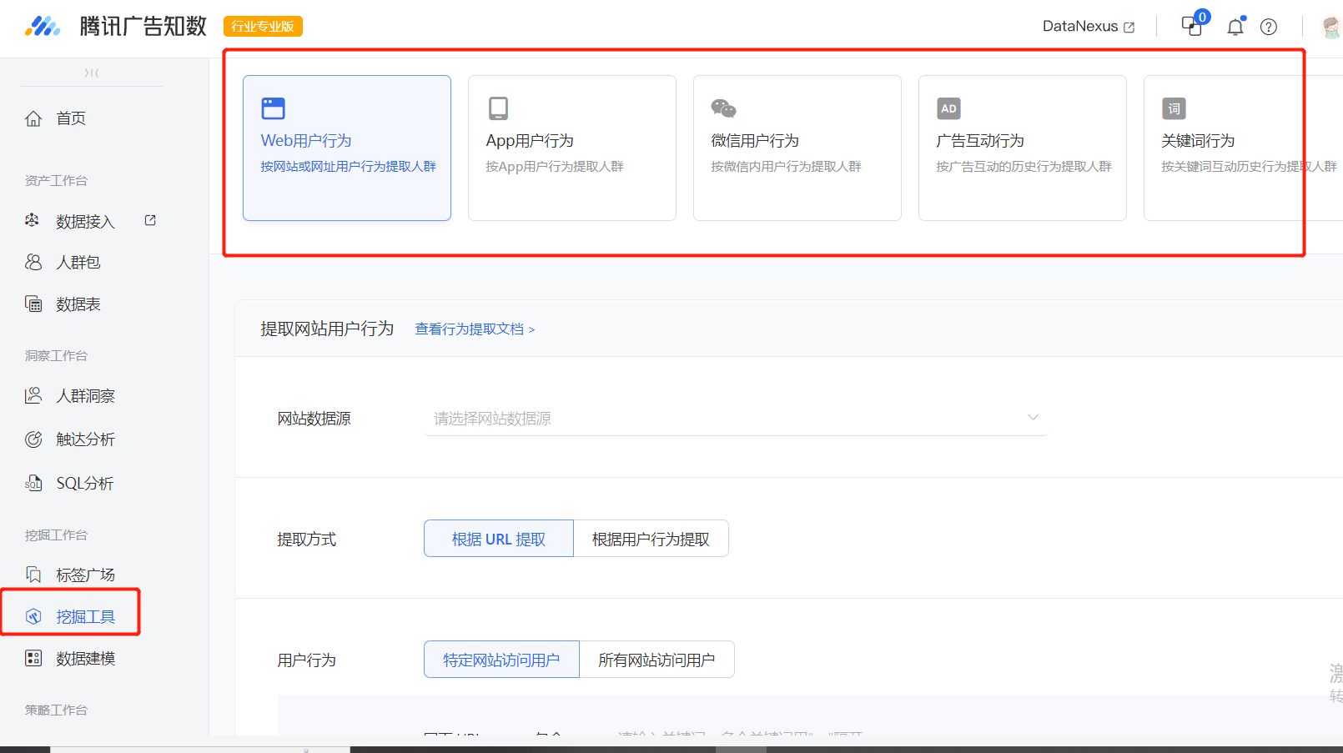
Task: Select the App用户行为 card
Action: [x=571, y=148]
